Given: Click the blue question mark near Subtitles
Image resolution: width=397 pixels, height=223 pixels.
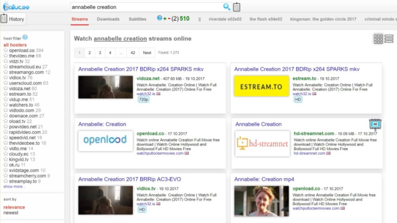Looking at the screenshot, I should 159,18.
